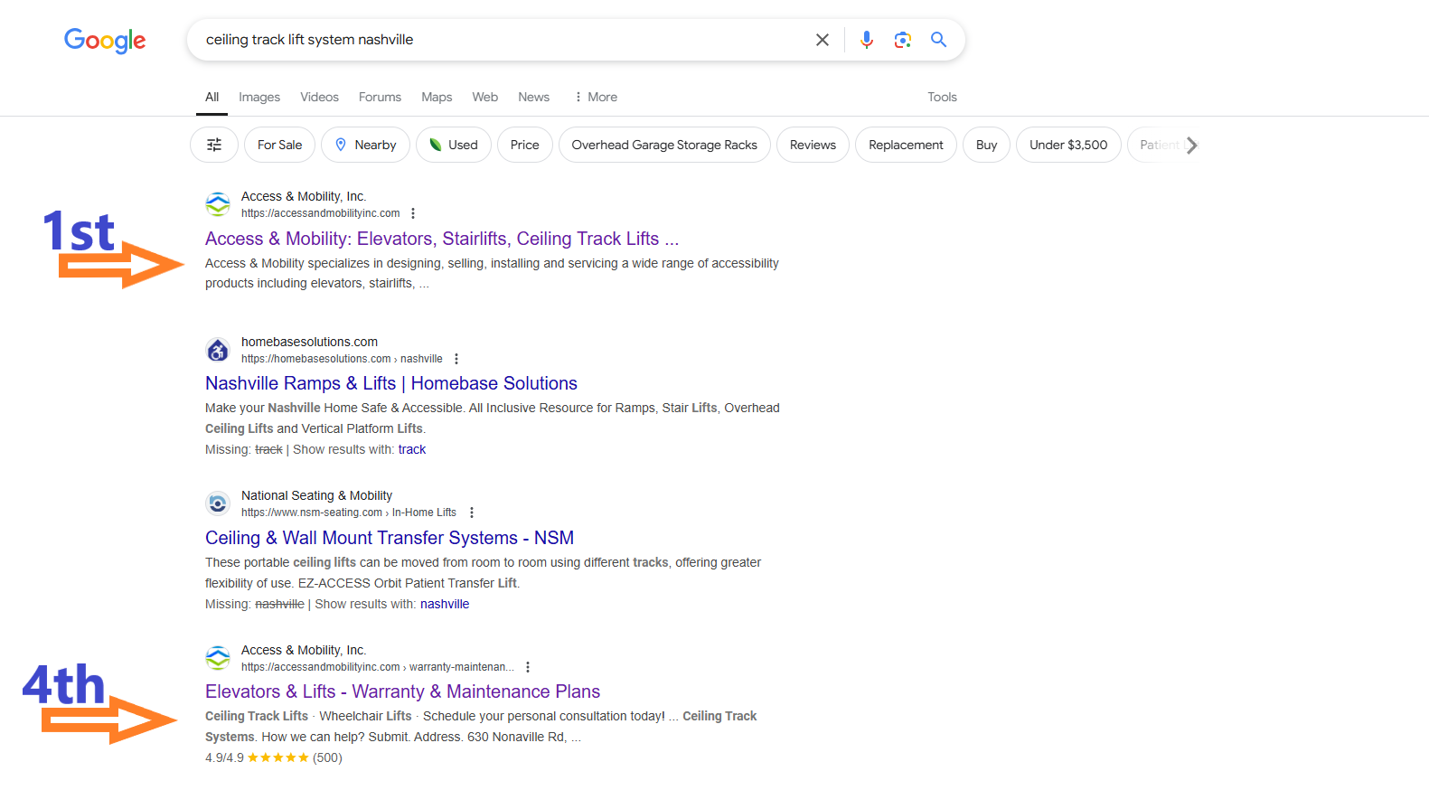The image size is (1429, 790).
Task: Expand the More search tabs dropdown
Action: click(596, 97)
